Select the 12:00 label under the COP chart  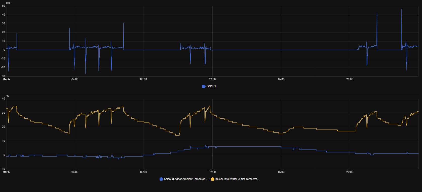click(x=212, y=79)
